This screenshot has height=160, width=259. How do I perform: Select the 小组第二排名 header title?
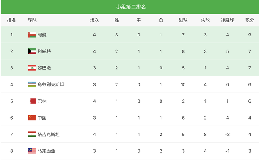pyautogui.click(x=131, y=7)
